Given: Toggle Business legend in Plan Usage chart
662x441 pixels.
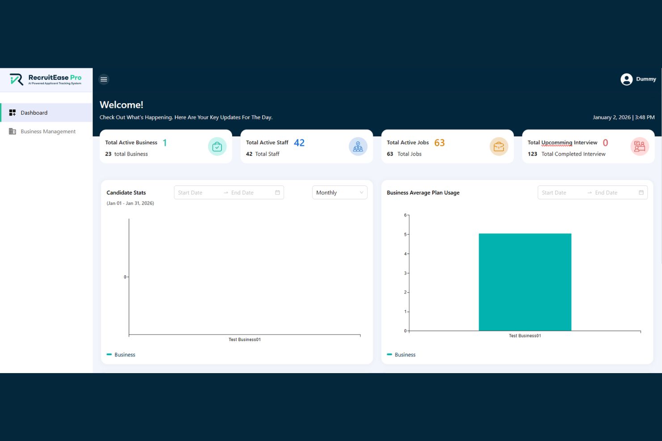Looking at the screenshot, I should click(x=402, y=355).
